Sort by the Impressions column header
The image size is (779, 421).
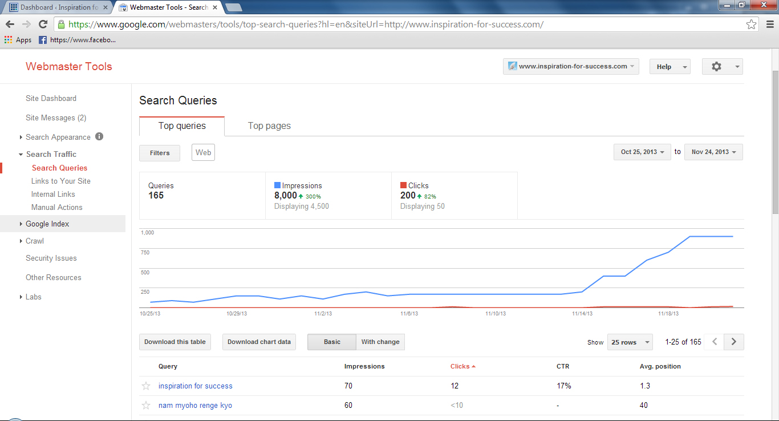point(364,366)
